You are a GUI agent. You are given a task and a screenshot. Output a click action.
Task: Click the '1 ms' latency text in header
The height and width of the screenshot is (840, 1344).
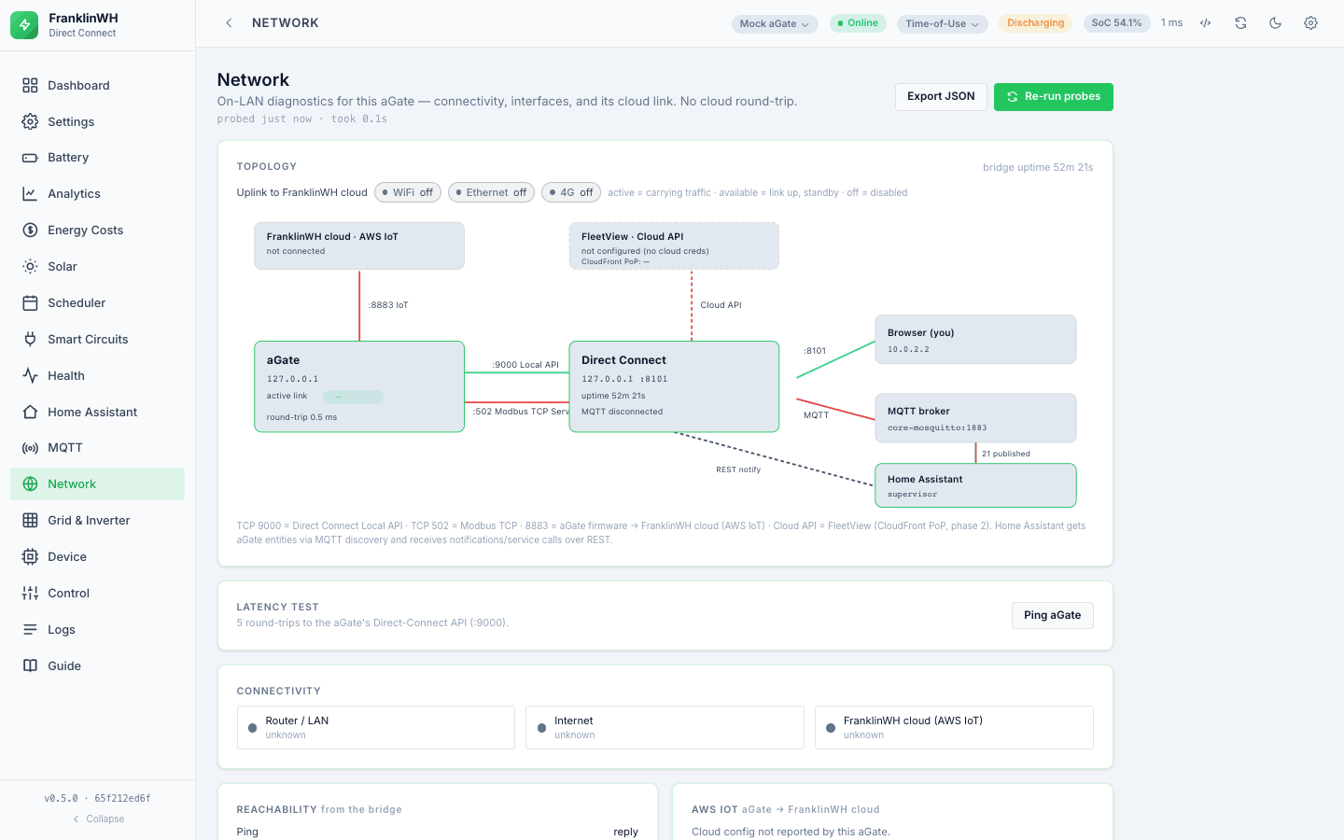tap(1171, 23)
